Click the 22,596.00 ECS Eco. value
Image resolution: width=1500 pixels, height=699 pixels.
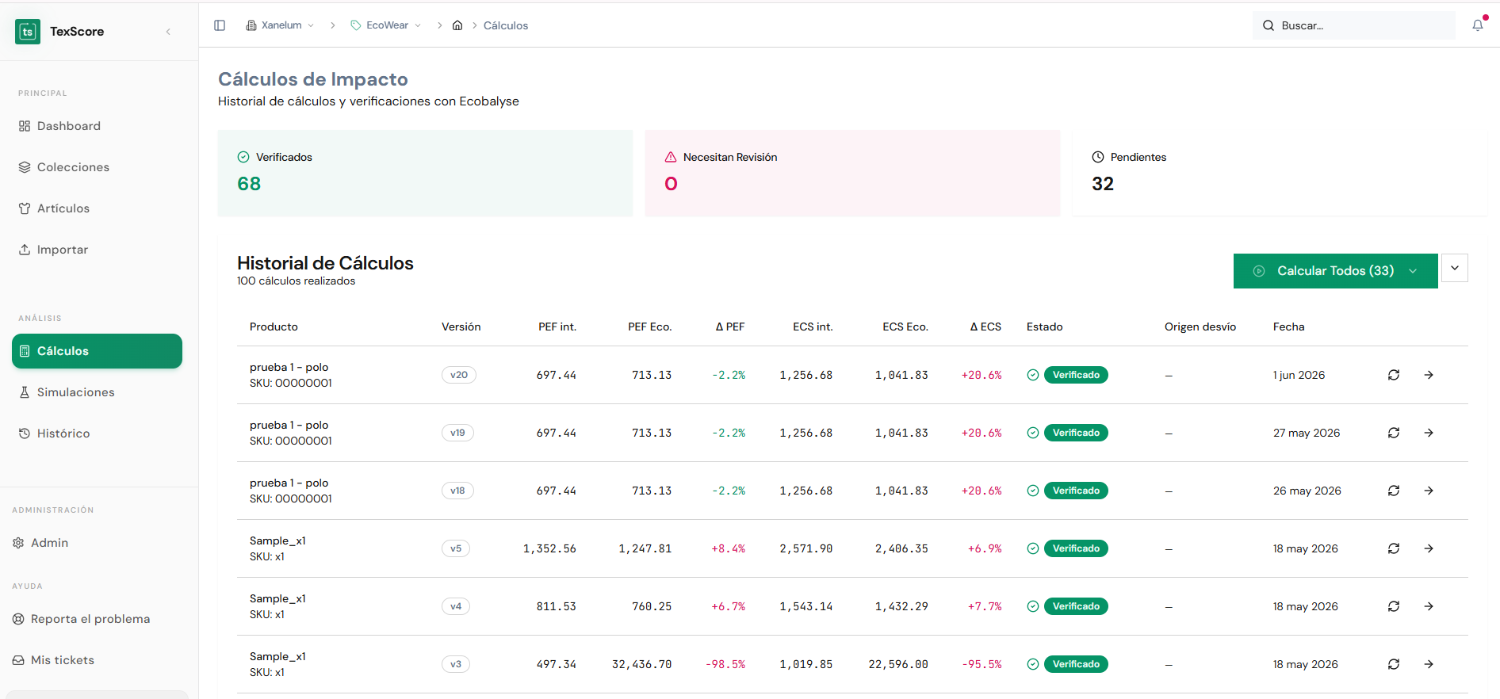[898, 664]
